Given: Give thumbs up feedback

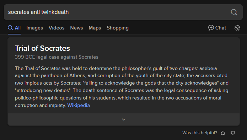Looking at the screenshot, I should [223, 133].
